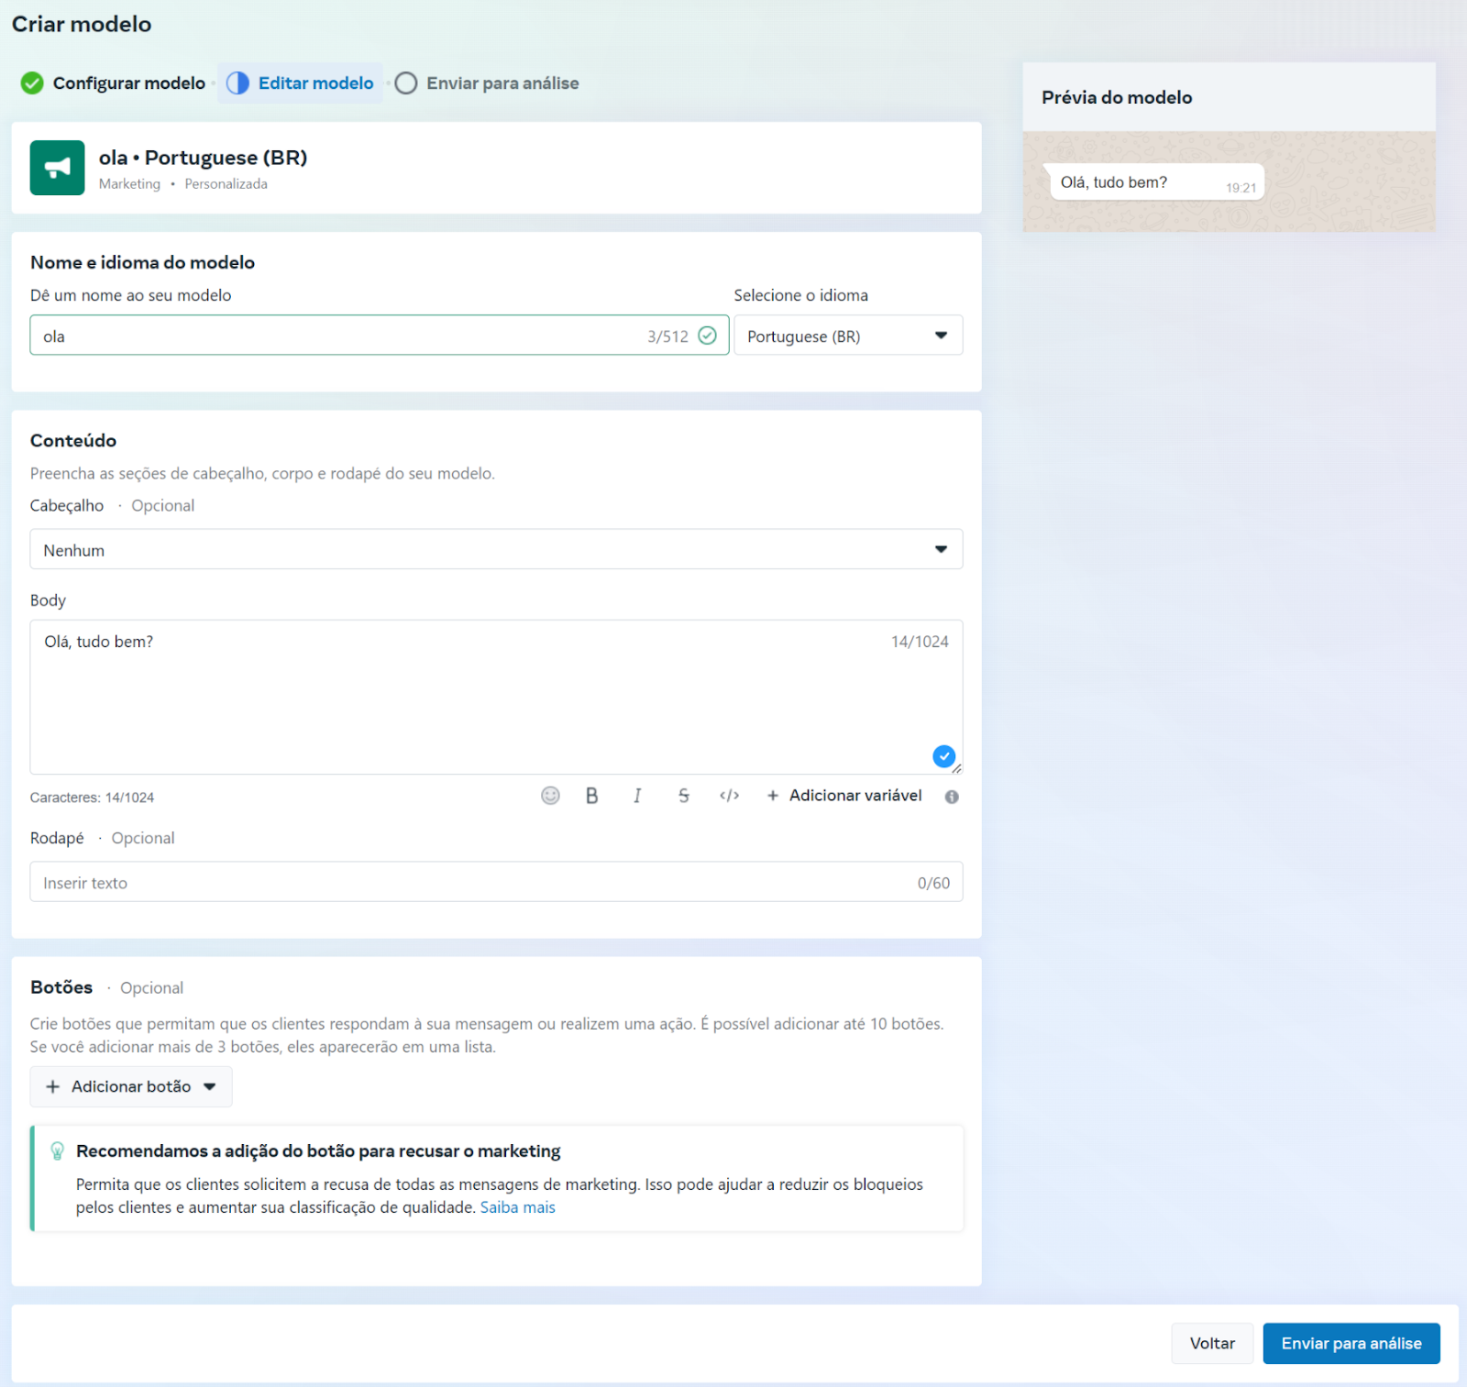
Task: Click the 19:21 timestamp in preview
Action: (1241, 188)
